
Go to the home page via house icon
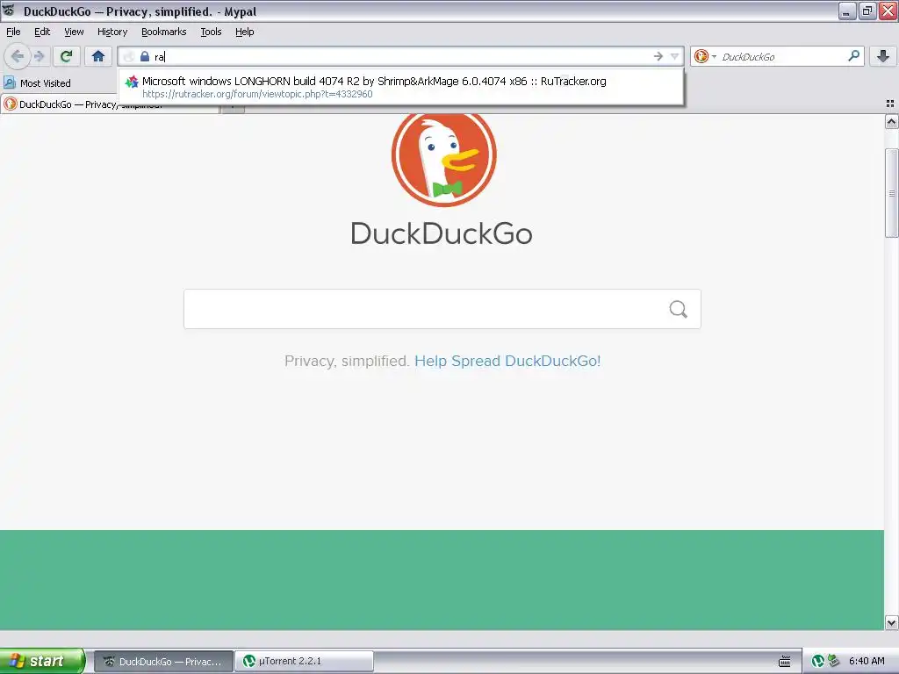point(98,56)
